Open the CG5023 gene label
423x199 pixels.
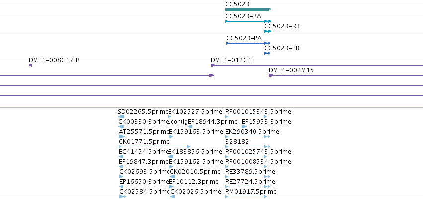tap(237, 4)
